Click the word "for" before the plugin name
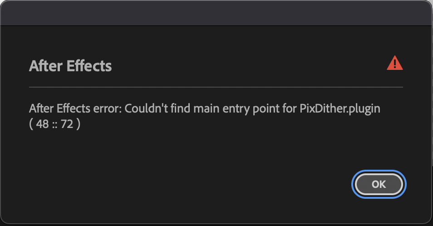The width and height of the screenshot is (433, 226). pos(290,108)
